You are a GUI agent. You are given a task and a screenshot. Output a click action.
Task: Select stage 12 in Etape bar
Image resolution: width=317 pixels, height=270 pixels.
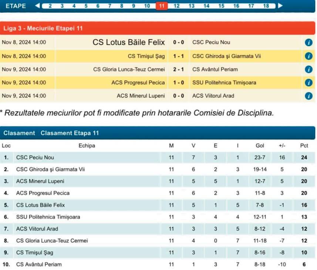click(176, 6)
